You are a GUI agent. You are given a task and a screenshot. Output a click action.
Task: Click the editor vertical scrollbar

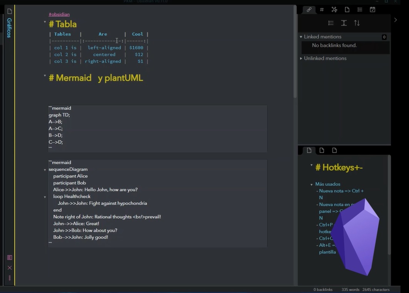coord(295,52)
